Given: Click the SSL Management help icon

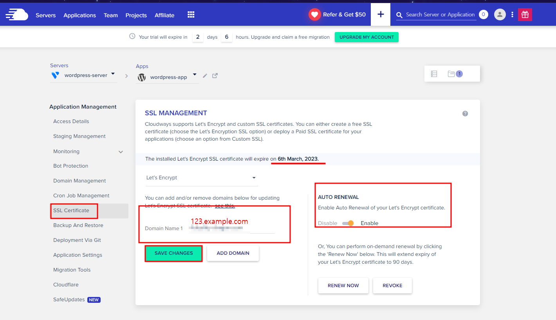Looking at the screenshot, I should pyautogui.click(x=465, y=114).
